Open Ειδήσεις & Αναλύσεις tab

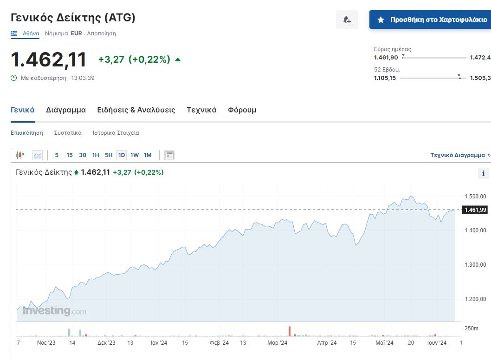[136, 110]
